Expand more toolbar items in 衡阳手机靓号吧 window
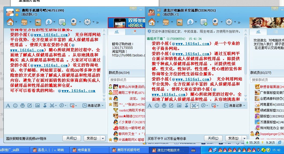This screenshot has height=154, width=284. (97, 22)
